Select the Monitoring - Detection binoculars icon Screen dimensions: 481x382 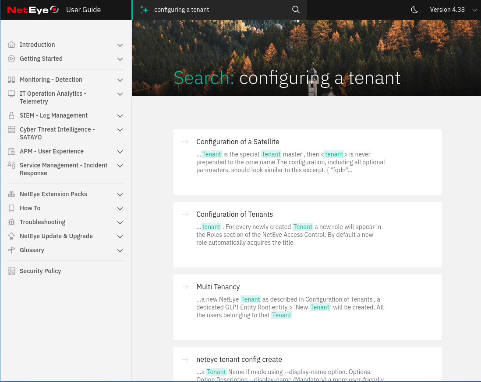[x=11, y=80]
